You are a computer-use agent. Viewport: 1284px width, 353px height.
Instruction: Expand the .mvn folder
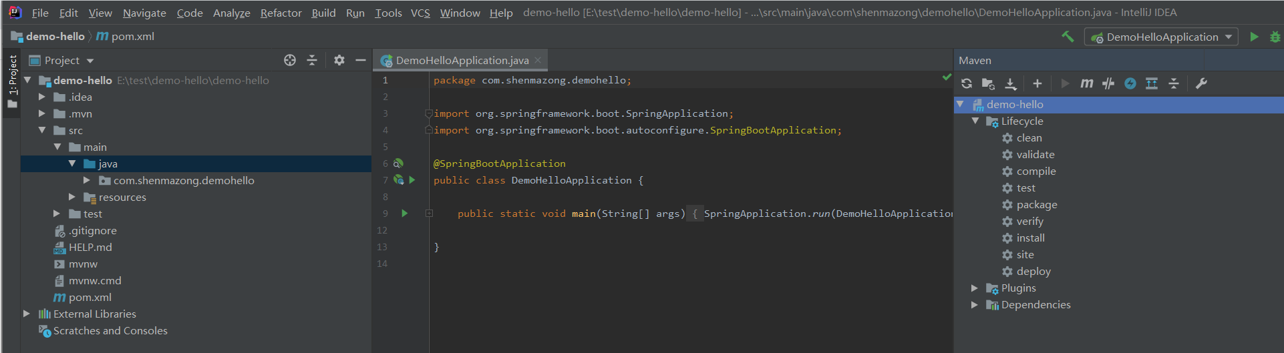click(x=42, y=113)
